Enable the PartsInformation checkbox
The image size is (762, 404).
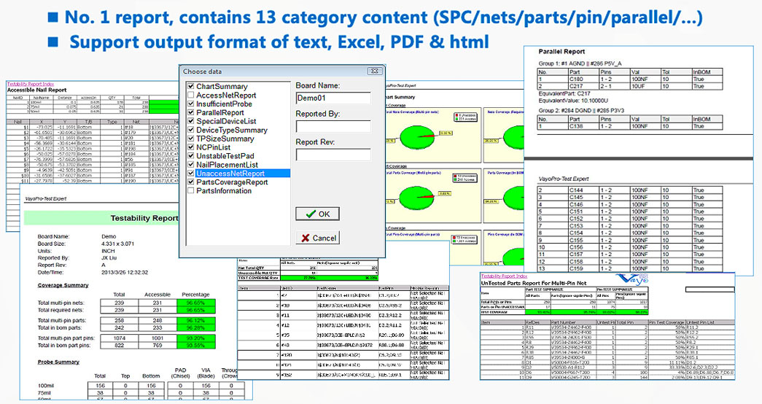191,191
